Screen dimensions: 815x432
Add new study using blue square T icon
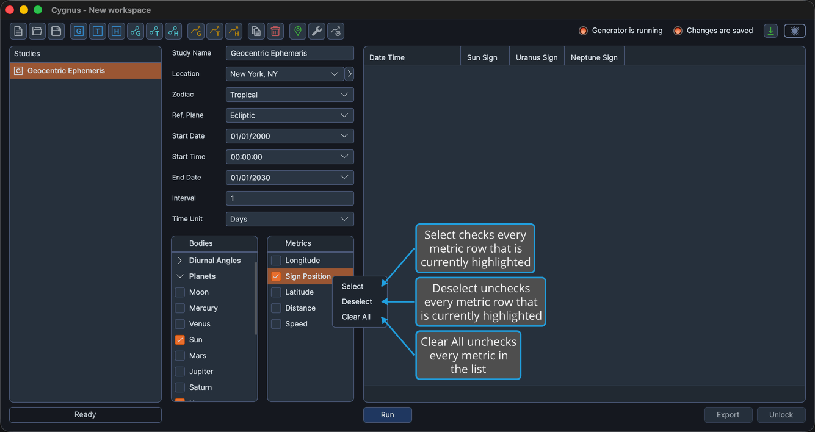98,31
